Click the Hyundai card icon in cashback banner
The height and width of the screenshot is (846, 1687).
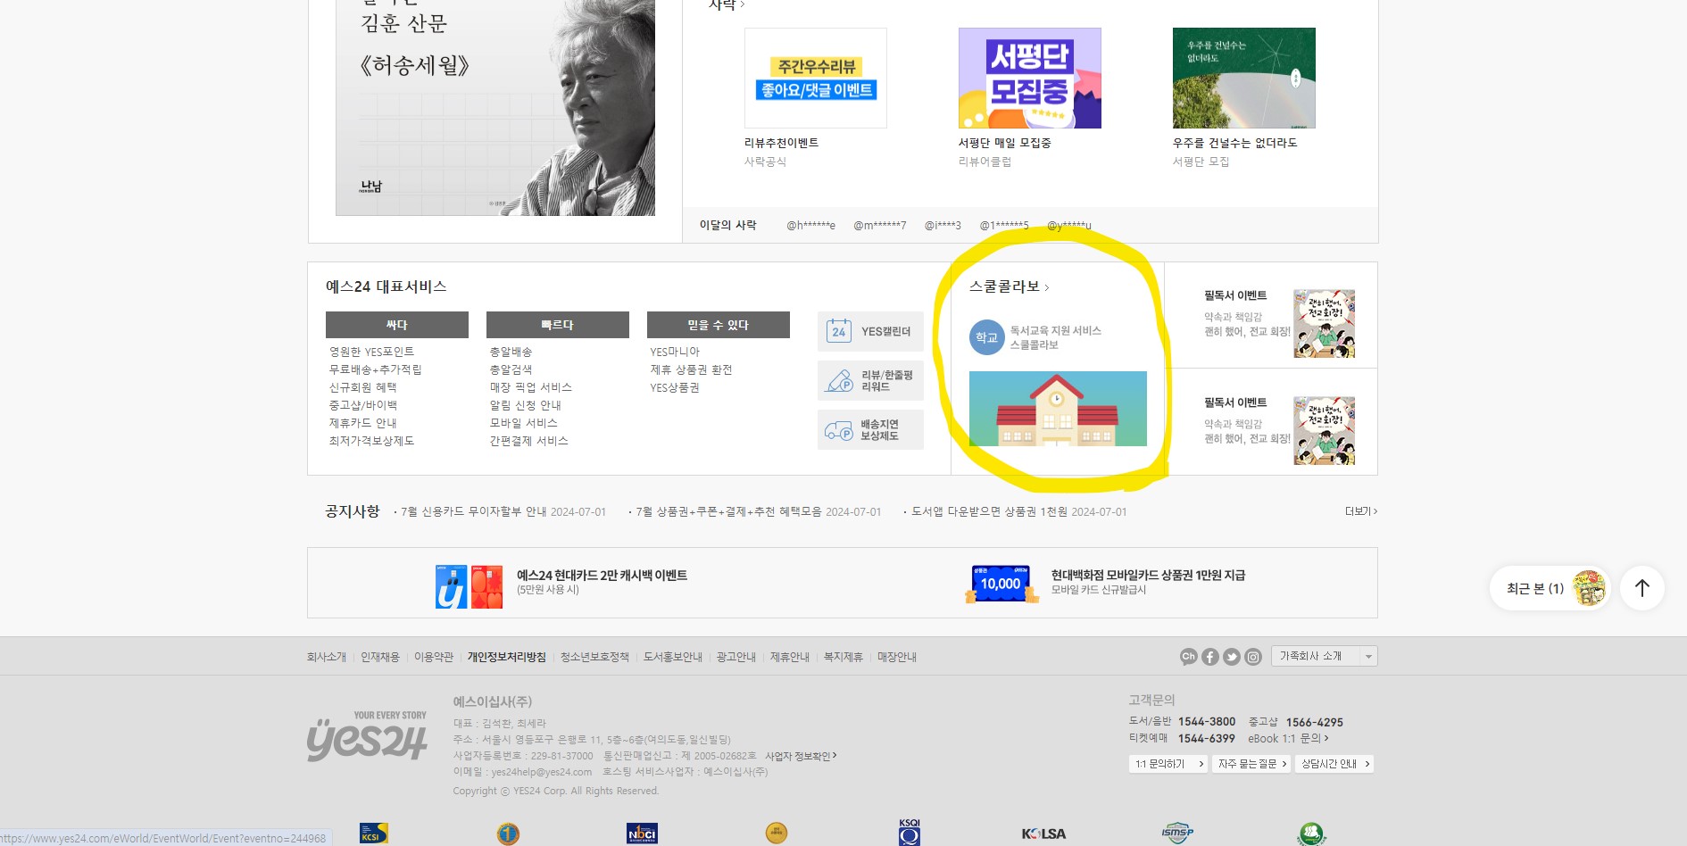pyautogui.click(x=470, y=586)
